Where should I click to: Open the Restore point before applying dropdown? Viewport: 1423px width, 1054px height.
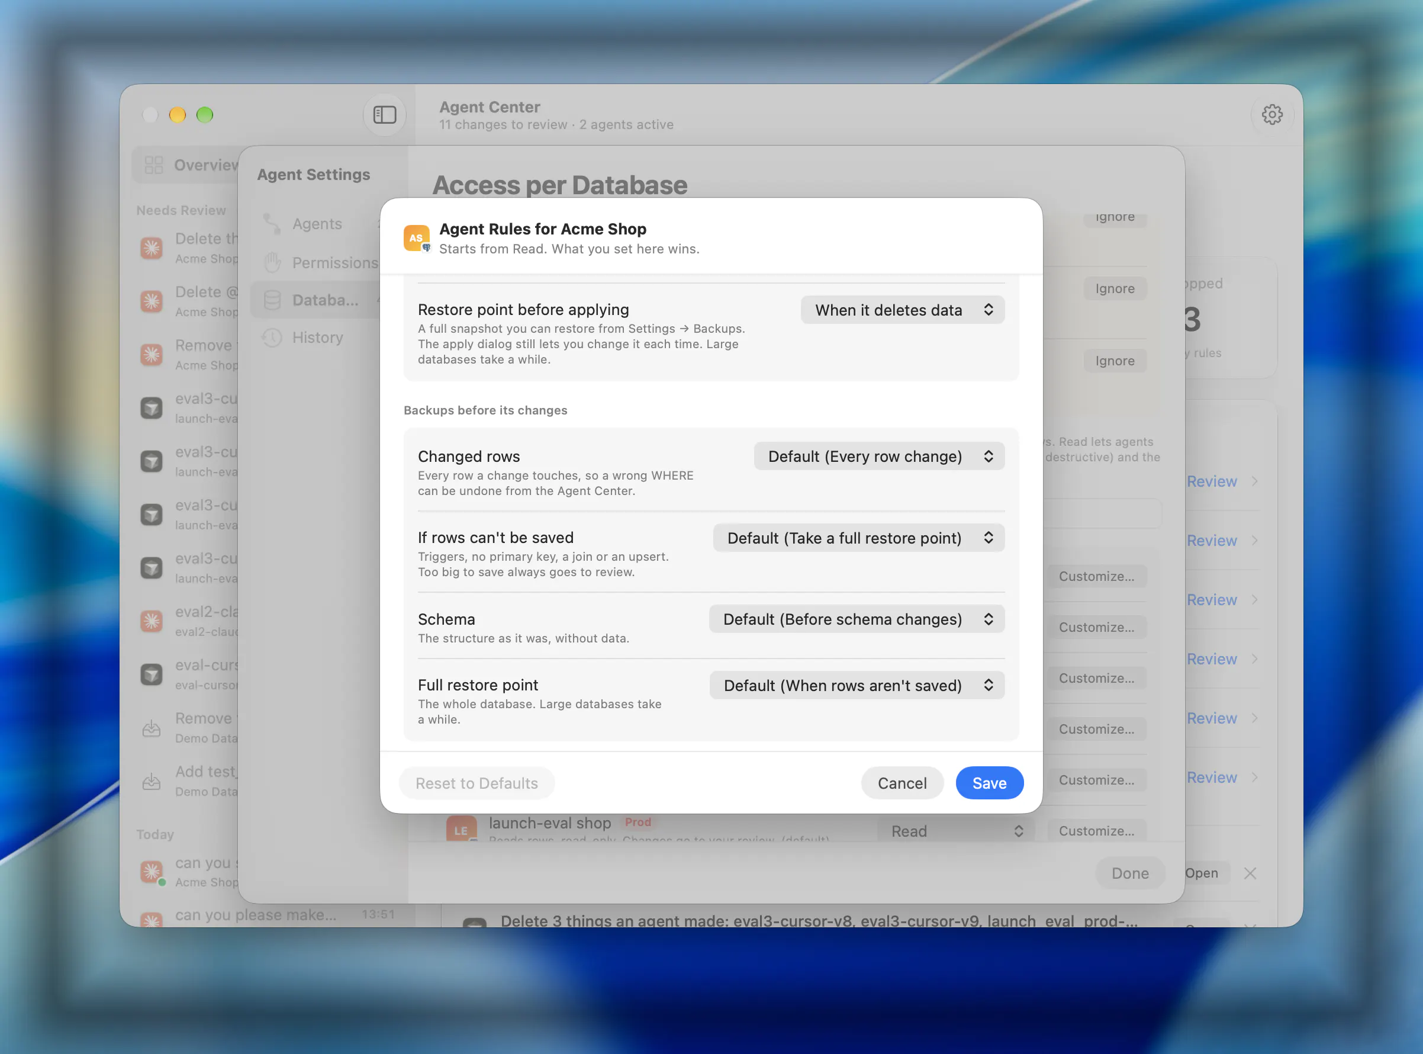pyautogui.click(x=903, y=310)
